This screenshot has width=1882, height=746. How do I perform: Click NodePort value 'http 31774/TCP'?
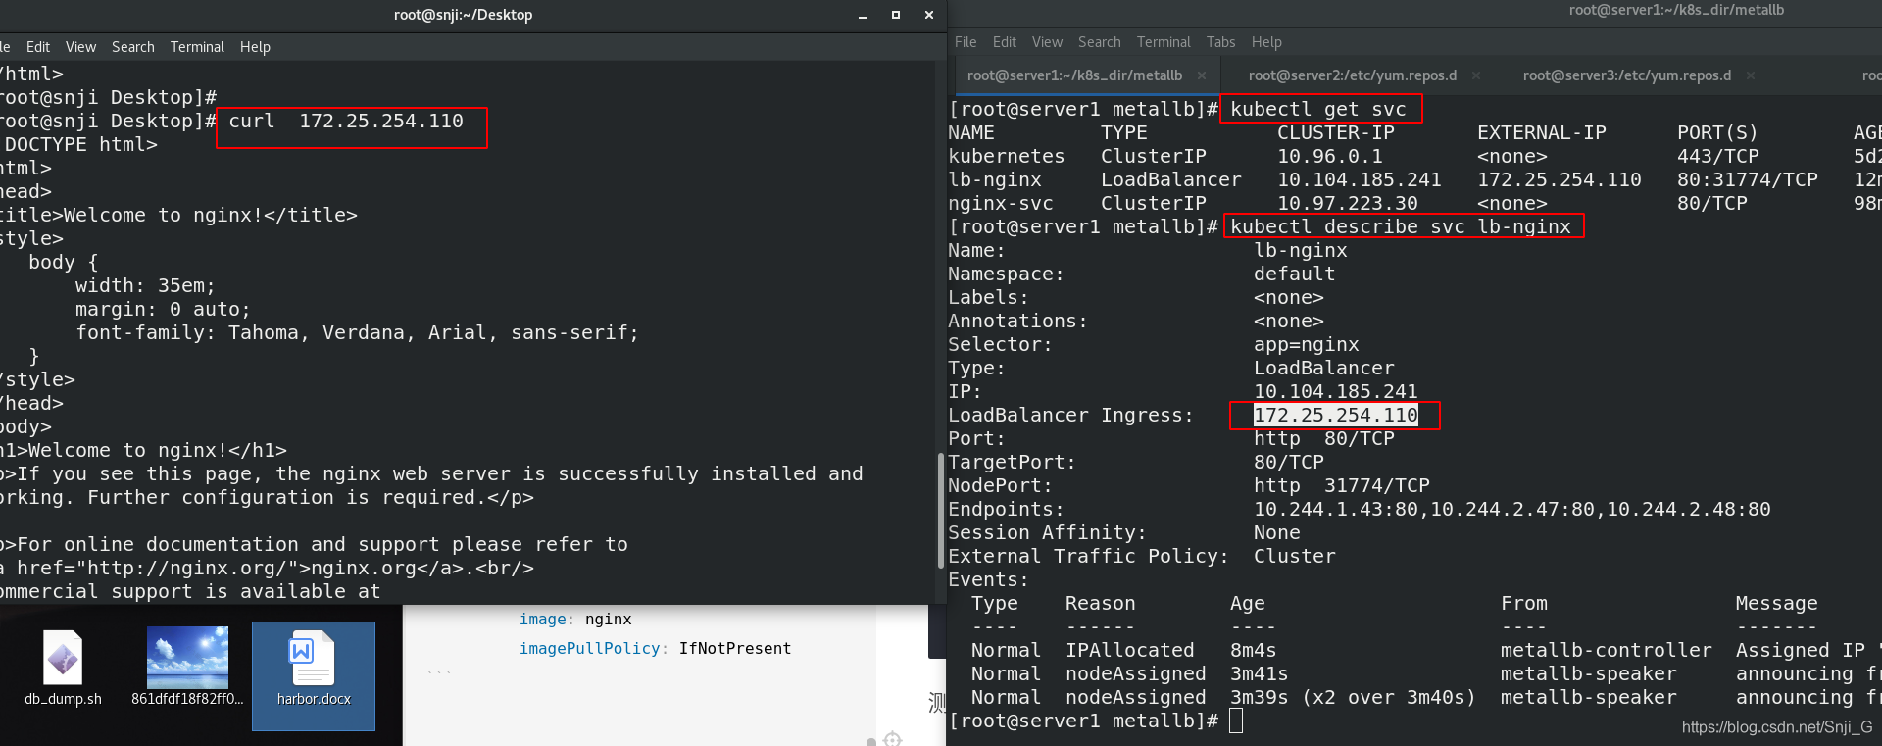coord(1341,485)
